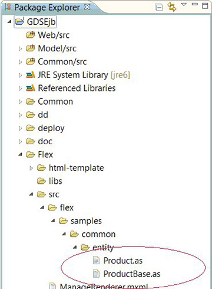Screen dimensions: 212x289
Task: Click the samples folder icon
Action: [64, 220]
